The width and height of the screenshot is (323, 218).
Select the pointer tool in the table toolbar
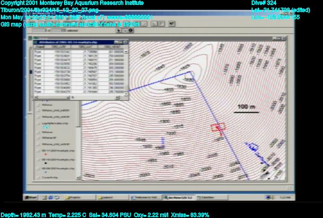pos(118,31)
